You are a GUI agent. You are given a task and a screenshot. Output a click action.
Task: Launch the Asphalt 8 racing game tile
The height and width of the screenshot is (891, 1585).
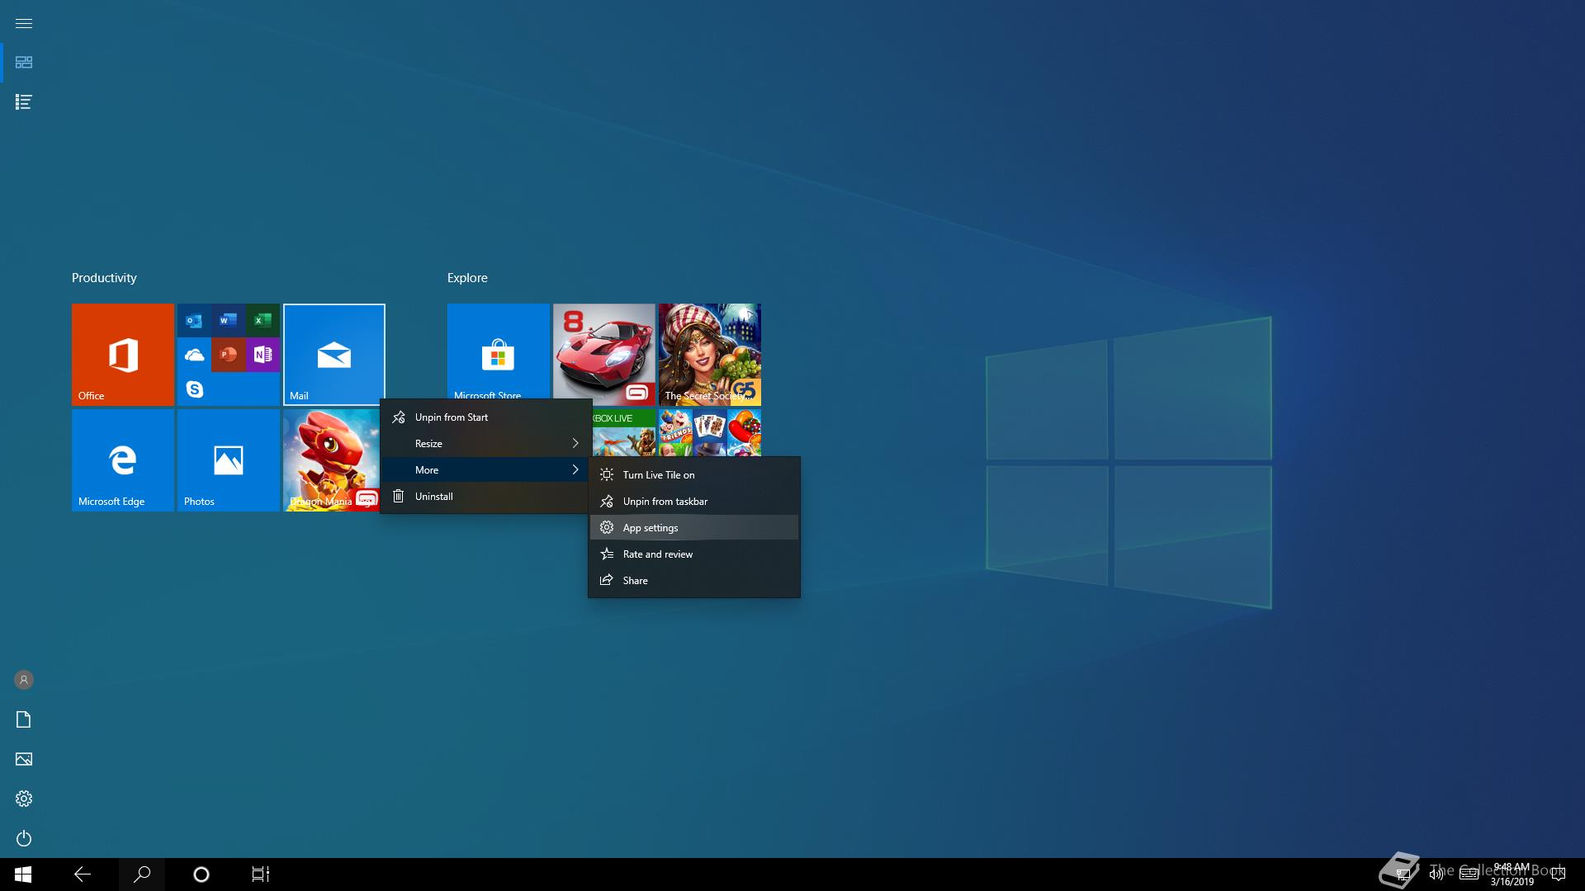coord(603,354)
